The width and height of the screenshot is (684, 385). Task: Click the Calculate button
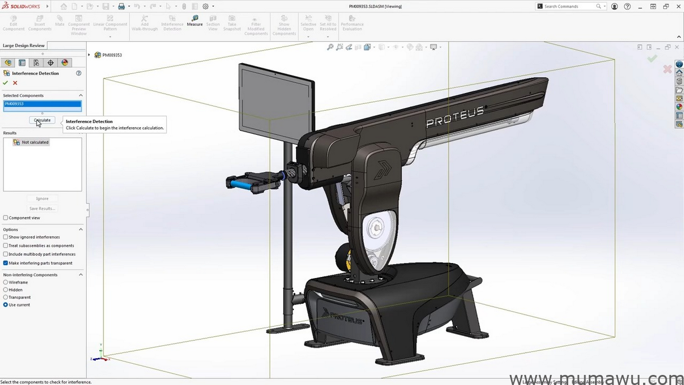42,120
